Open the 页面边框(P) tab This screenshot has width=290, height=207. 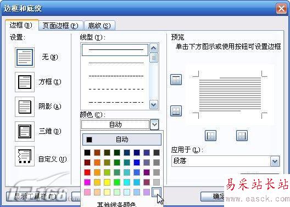pyautogui.click(x=60, y=25)
